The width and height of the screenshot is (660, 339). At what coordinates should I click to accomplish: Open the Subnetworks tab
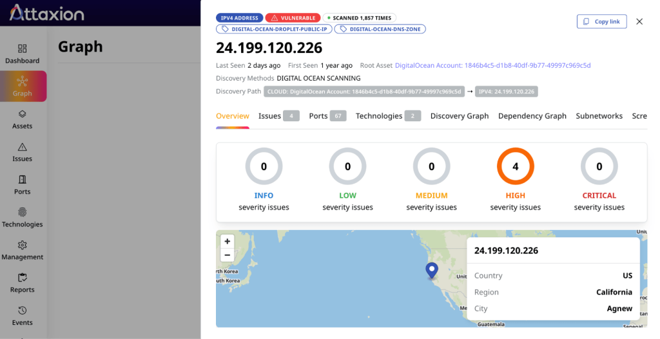click(x=599, y=116)
